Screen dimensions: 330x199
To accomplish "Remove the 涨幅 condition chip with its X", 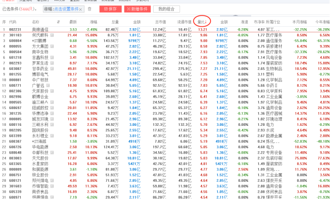I will click(81, 10).
